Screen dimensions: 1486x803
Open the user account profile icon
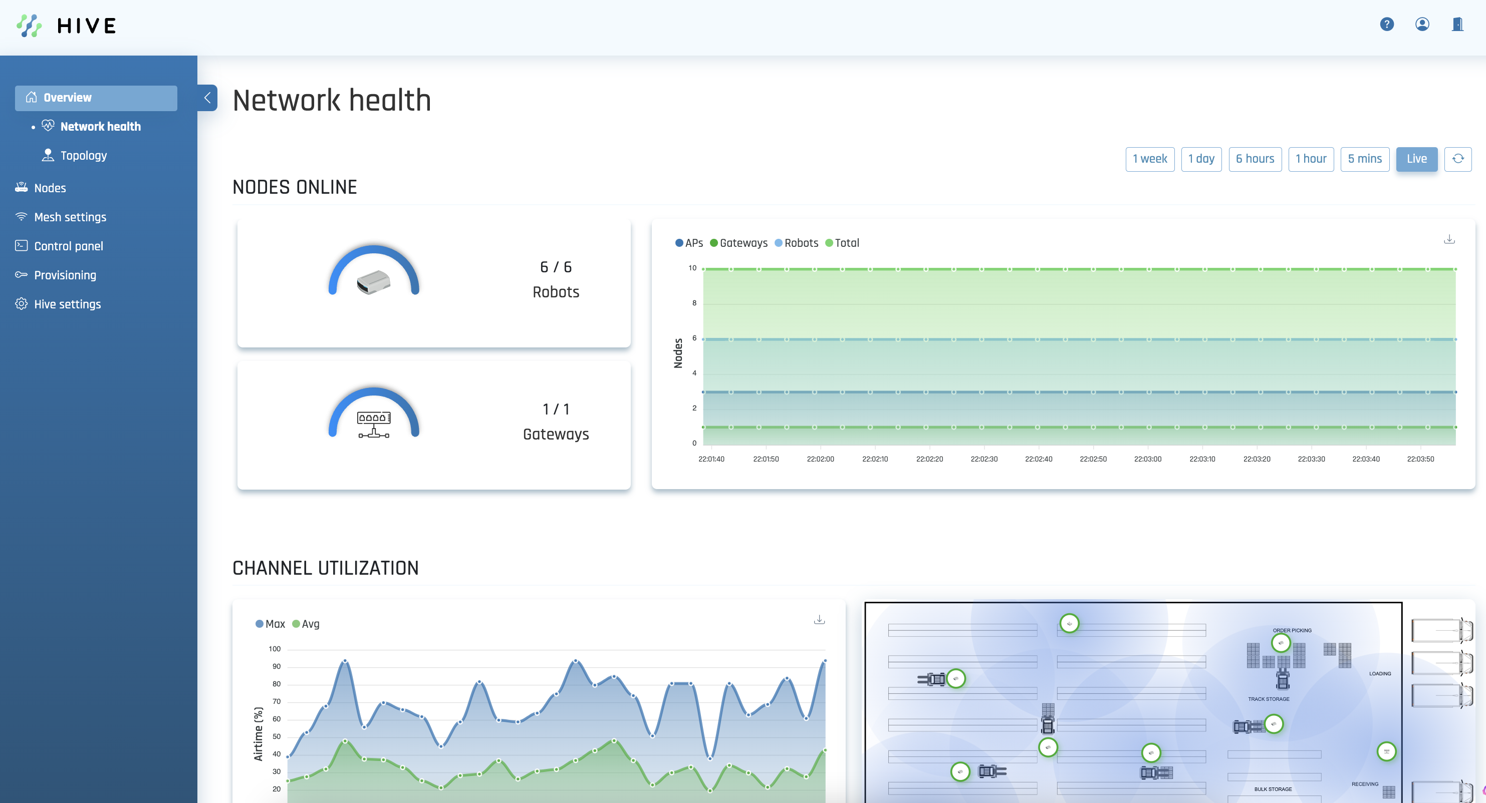tap(1422, 24)
